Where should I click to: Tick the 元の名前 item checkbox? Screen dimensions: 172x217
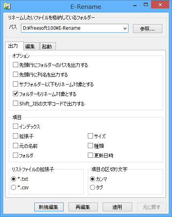tap(15, 146)
